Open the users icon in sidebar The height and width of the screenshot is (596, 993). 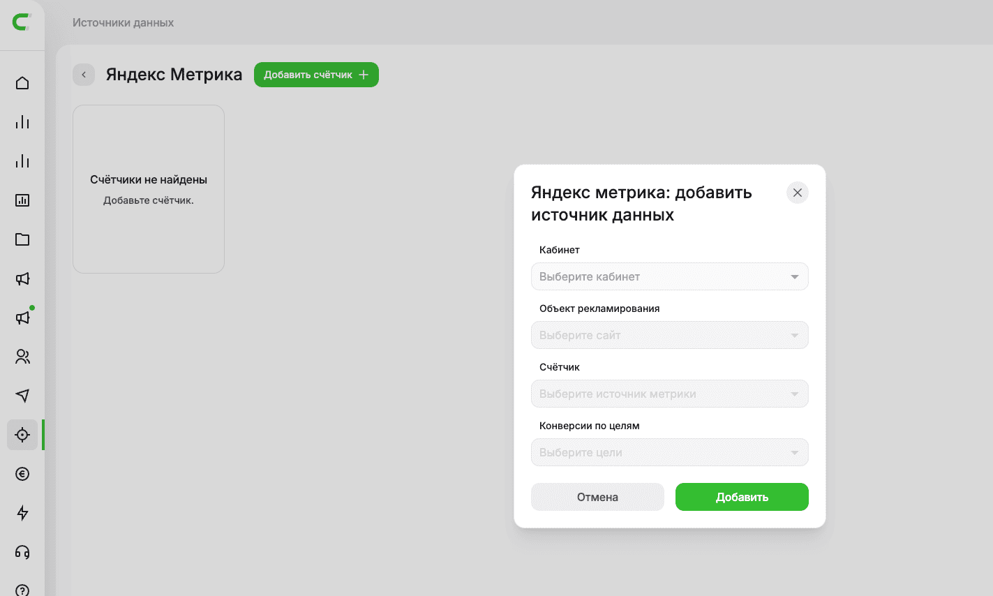click(22, 357)
